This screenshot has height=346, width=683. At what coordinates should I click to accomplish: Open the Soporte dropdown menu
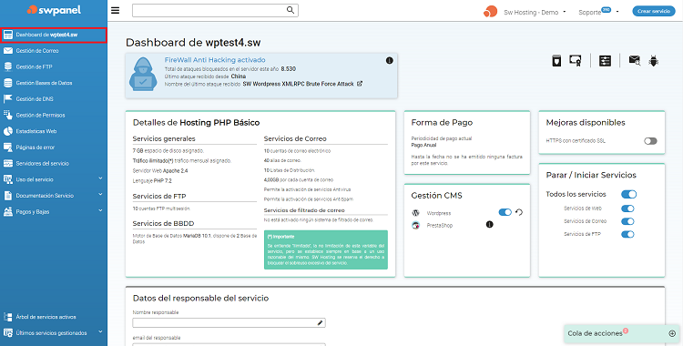coord(598,12)
